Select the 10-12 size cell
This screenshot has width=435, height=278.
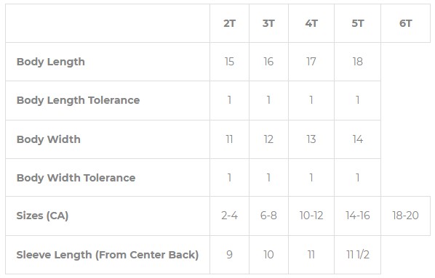[x=311, y=216]
